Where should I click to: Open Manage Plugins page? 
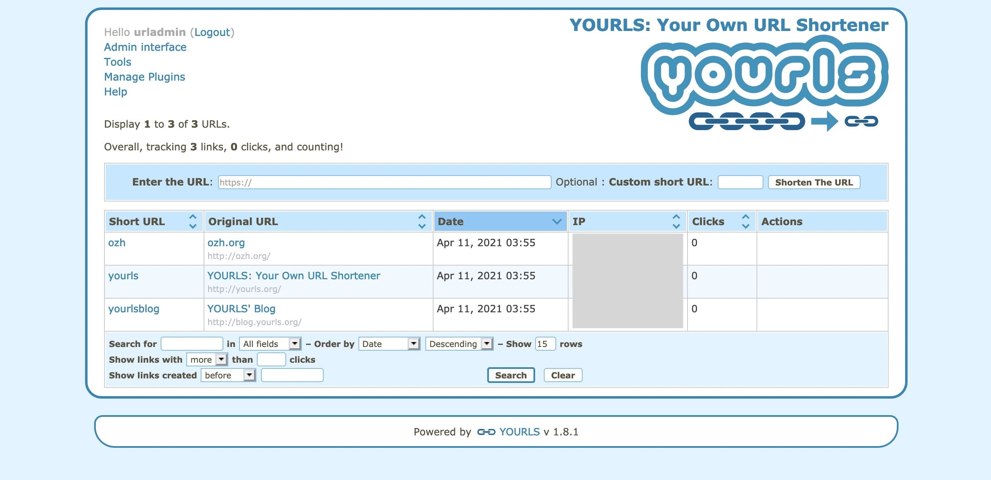pos(145,77)
